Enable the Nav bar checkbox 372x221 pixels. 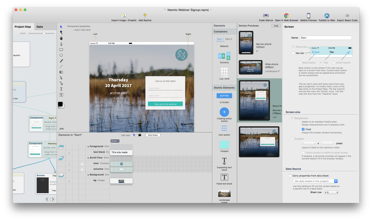294,53
